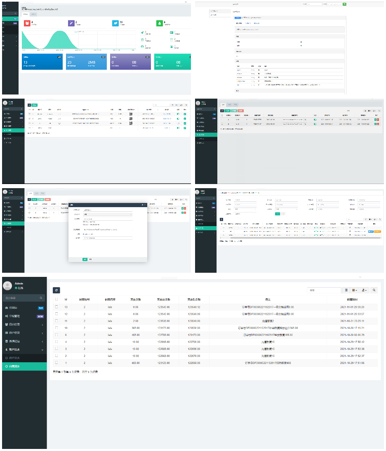Open the export dropdown next to the columns button

[364, 290]
